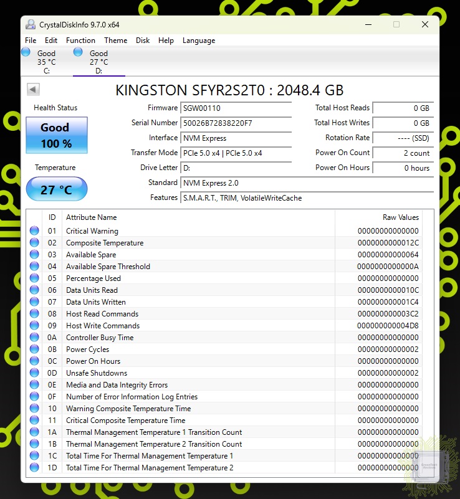Image resolution: width=460 pixels, height=499 pixels.
Task: Click the Total Host Reads value
Action: 403,108
